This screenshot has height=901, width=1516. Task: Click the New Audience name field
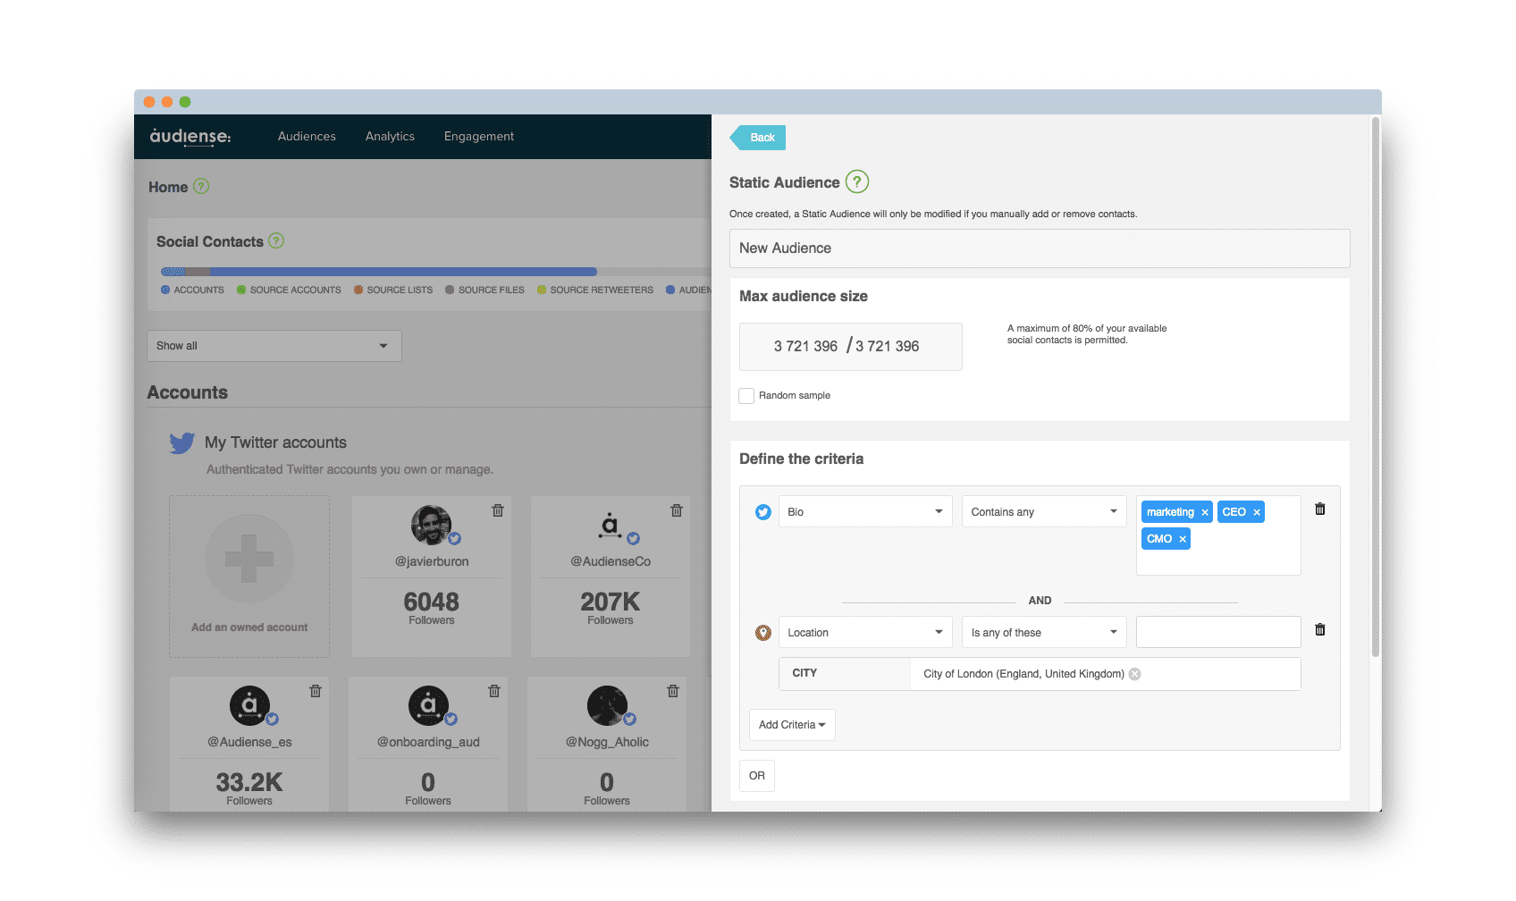[x=1040, y=248]
